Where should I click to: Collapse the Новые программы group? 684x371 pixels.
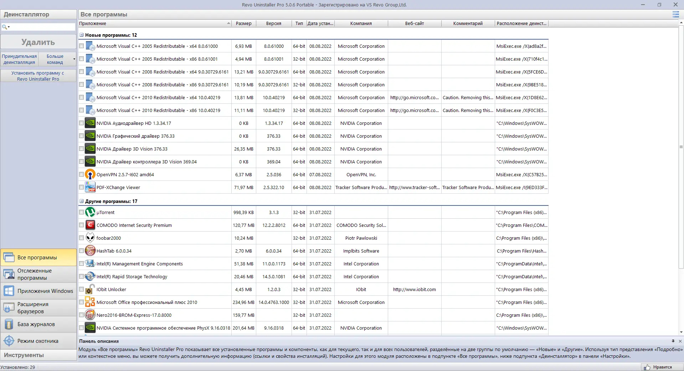coord(81,35)
